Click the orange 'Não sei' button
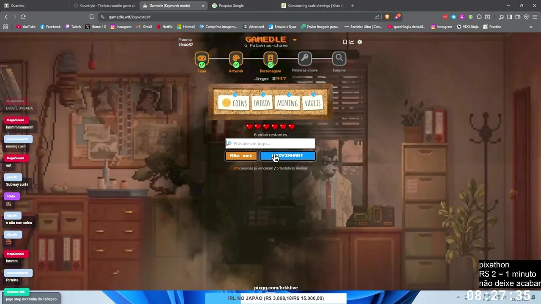This screenshot has height=304, width=541. click(x=241, y=156)
